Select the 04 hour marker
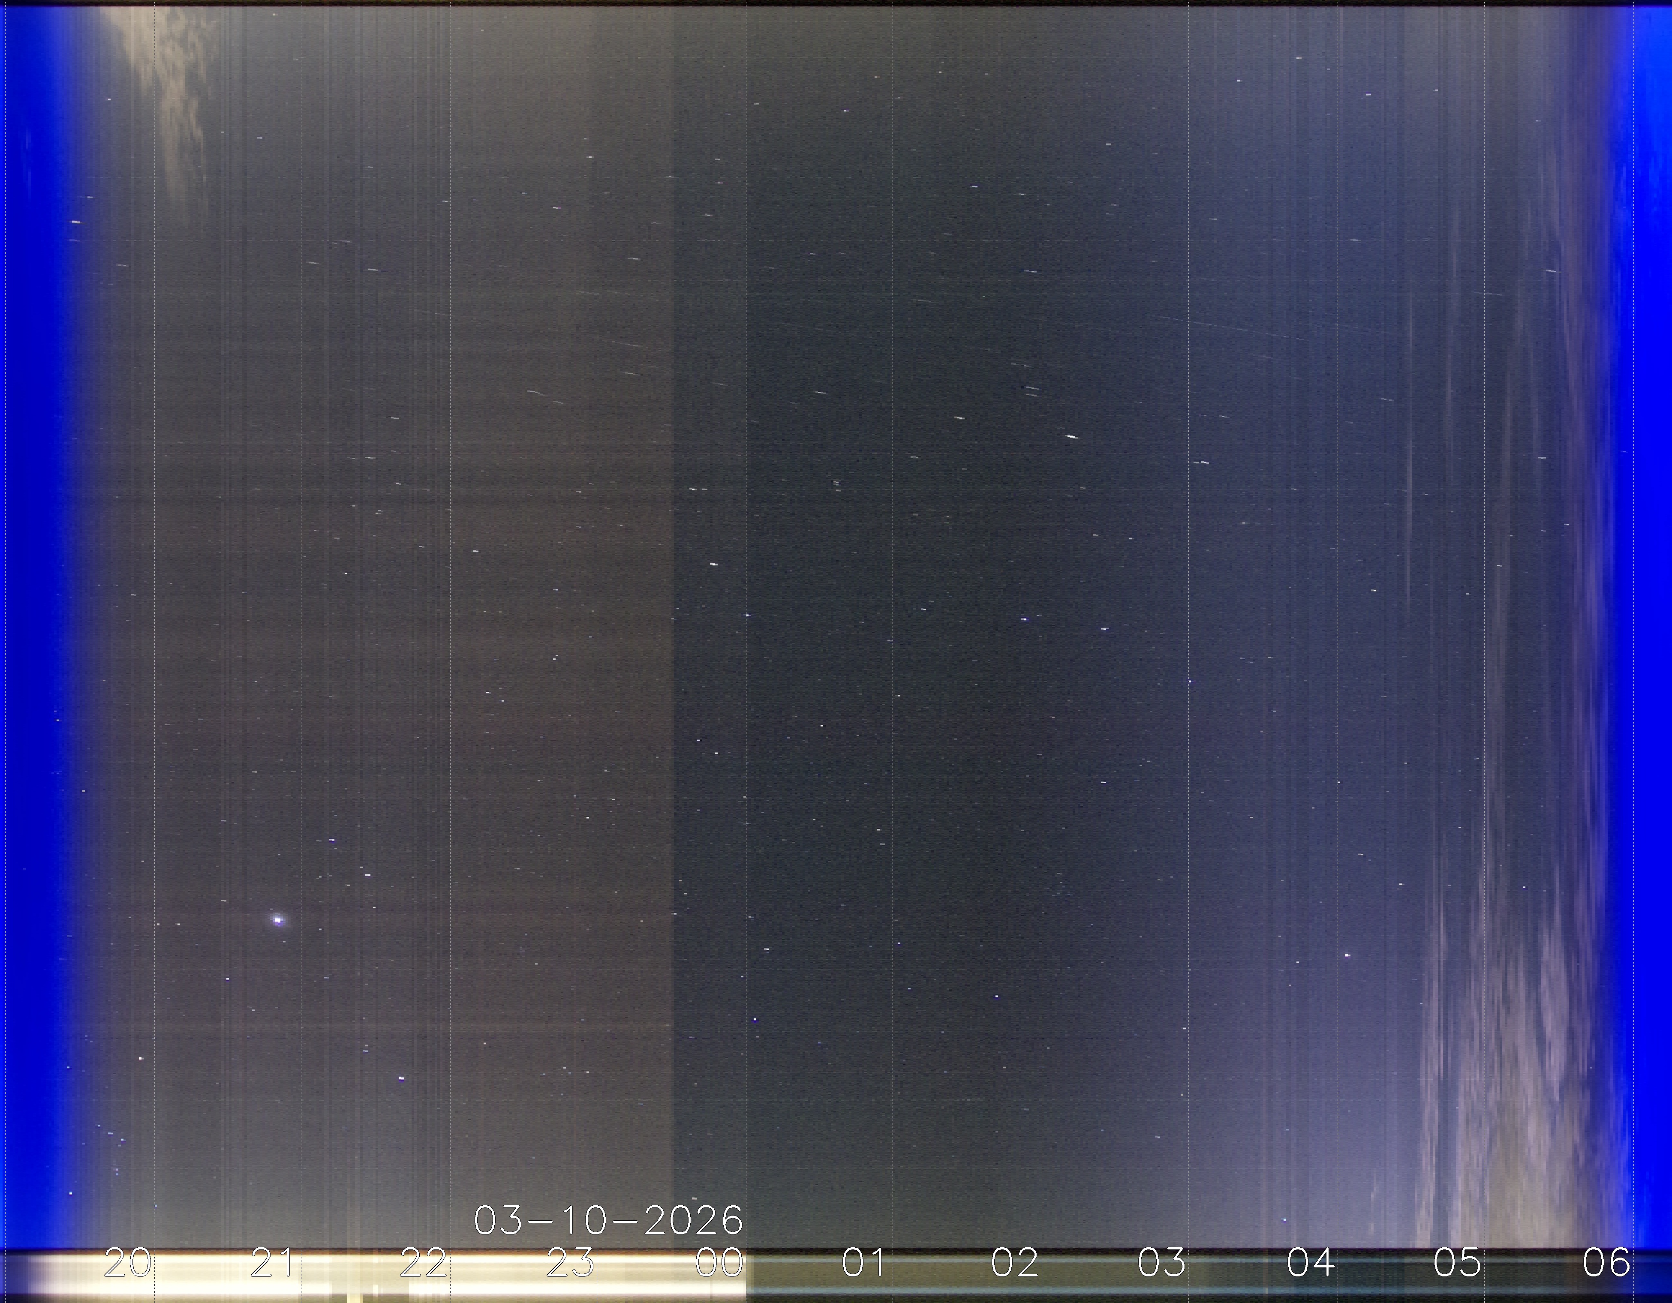1672x1303 pixels. [1311, 1262]
